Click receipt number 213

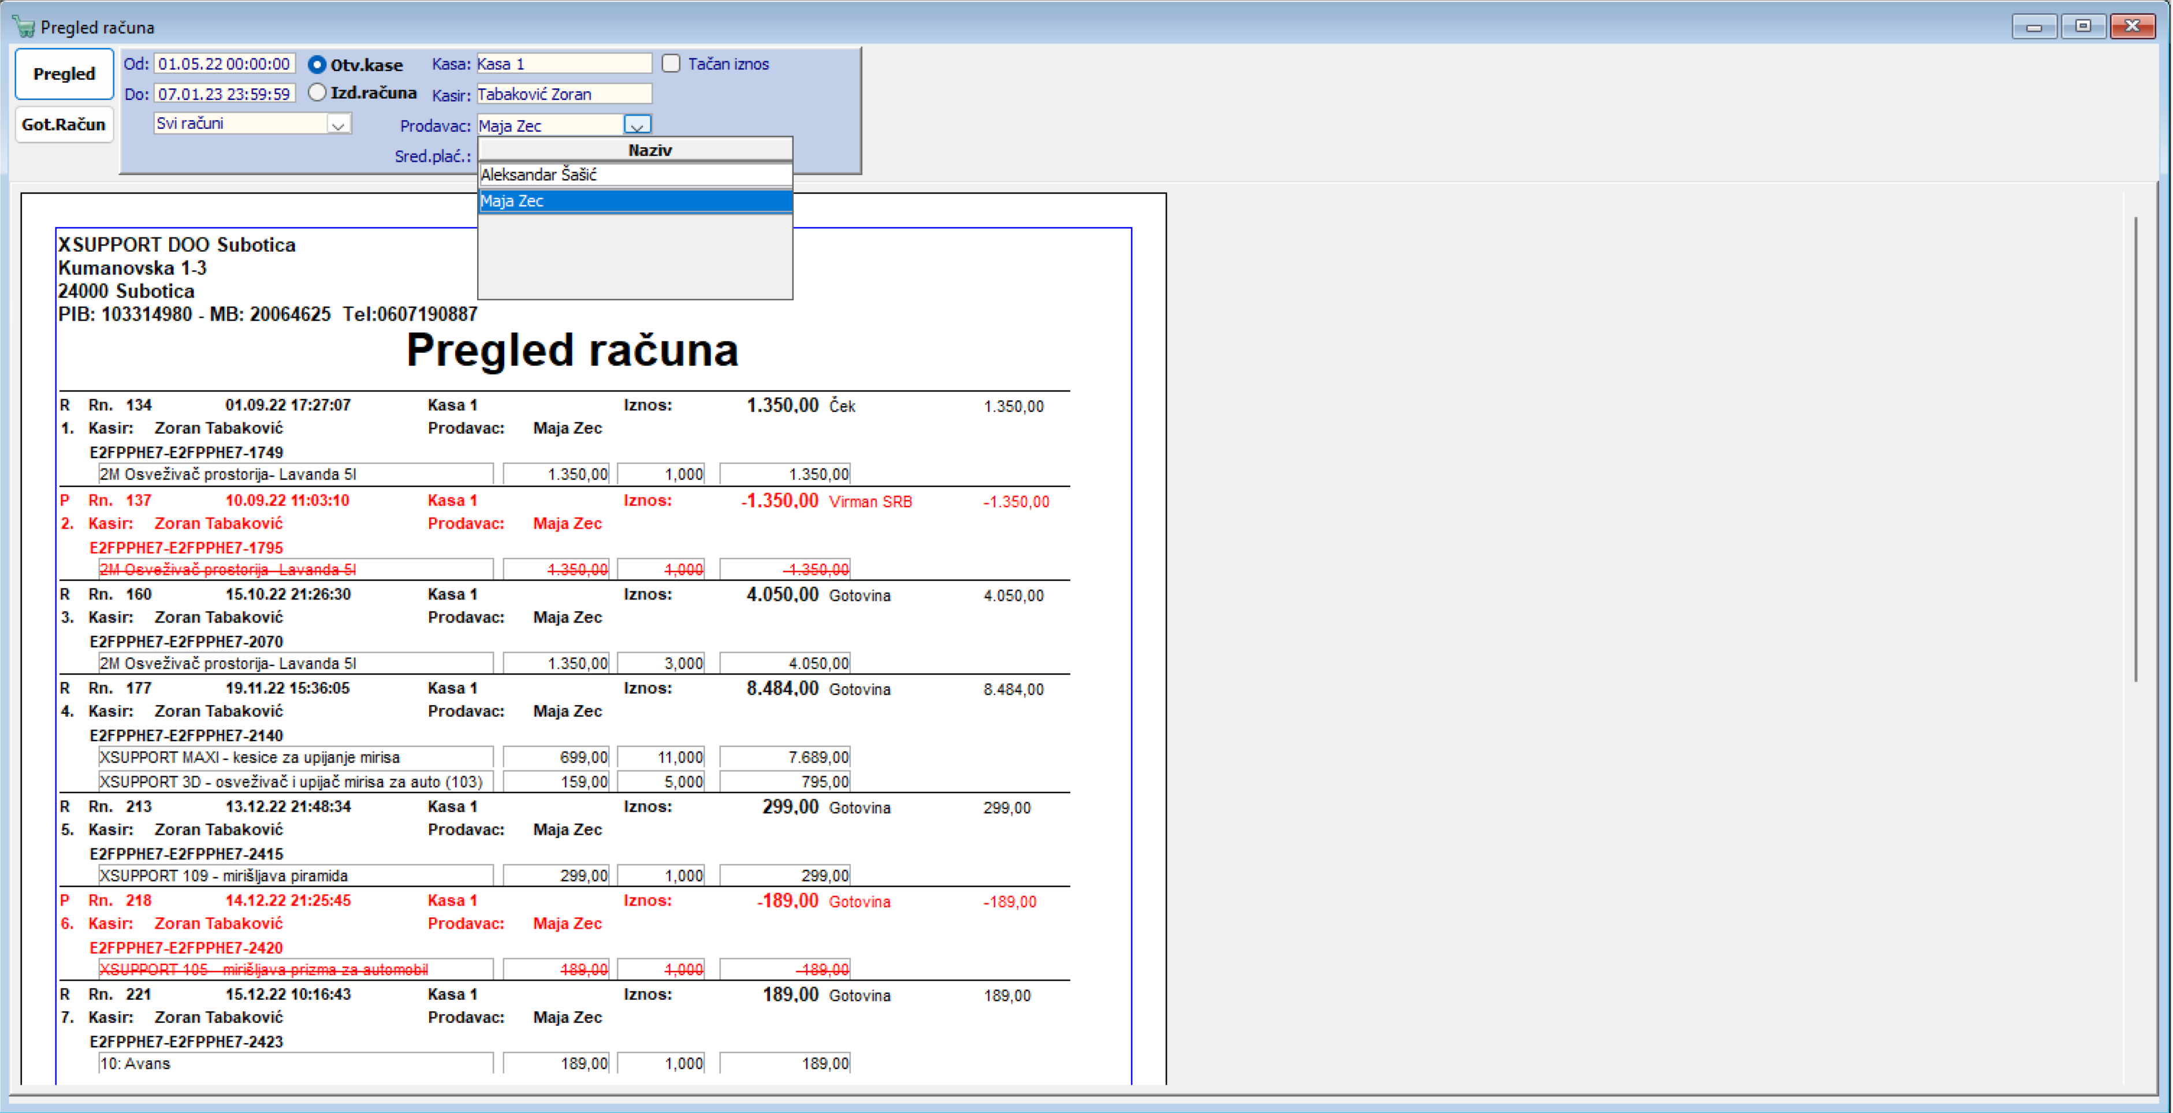(x=139, y=807)
